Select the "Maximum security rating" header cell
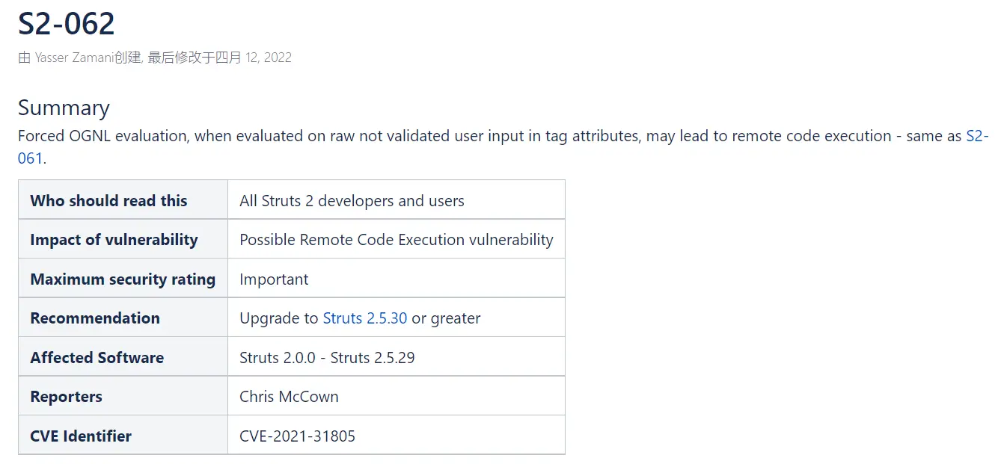 [123, 279]
